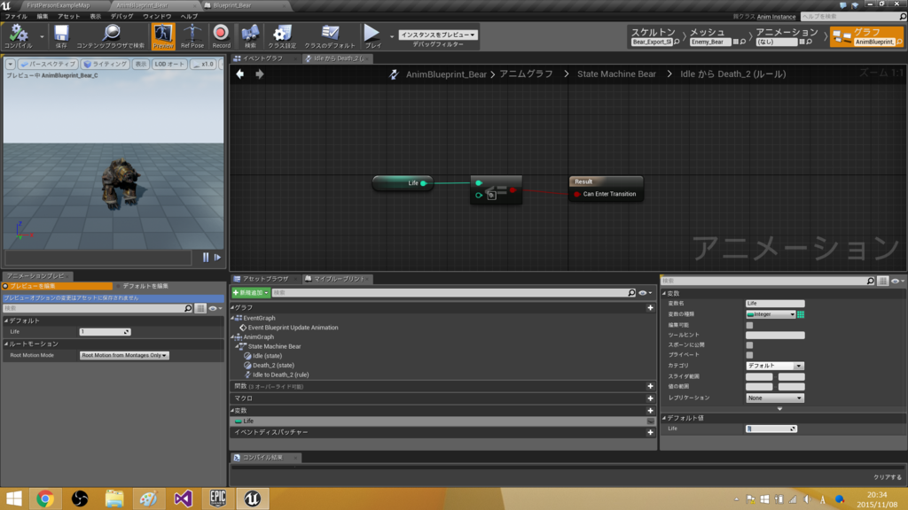This screenshot has width=908, height=510.
Task: Open variable type Integer dropdown
Action: click(771, 314)
